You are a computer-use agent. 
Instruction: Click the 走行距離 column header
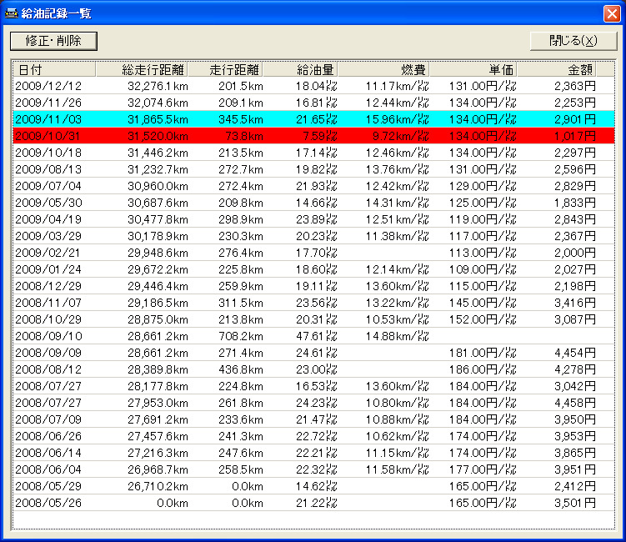pos(225,69)
